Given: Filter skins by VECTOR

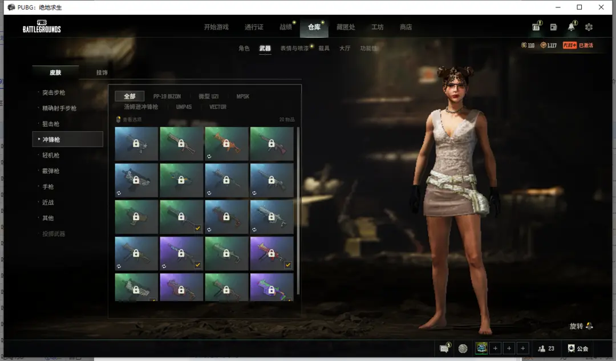Looking at the screenshot, I should tap(218, 107).
